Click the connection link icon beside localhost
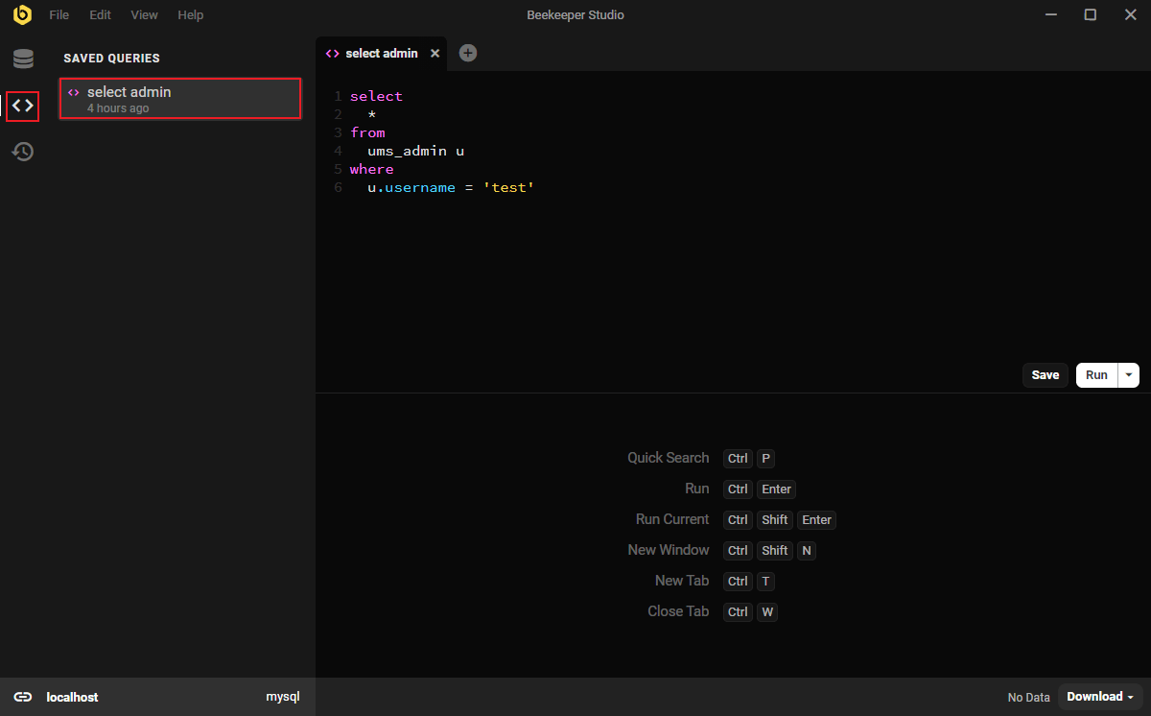Viewport: 1151px width, 716px height. coord(23,697)
